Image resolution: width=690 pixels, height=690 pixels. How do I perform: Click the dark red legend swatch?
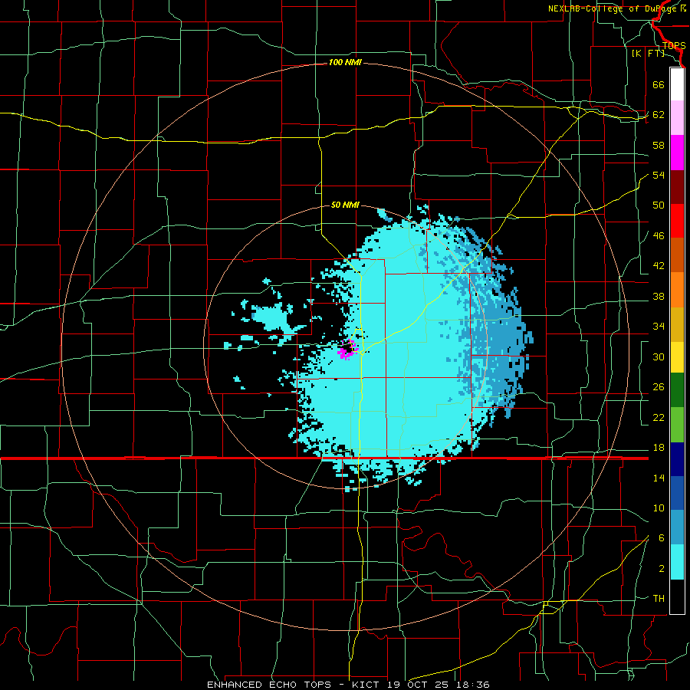(677, 186)
